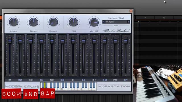Select the S1 pad label

(x=41, y=80)
